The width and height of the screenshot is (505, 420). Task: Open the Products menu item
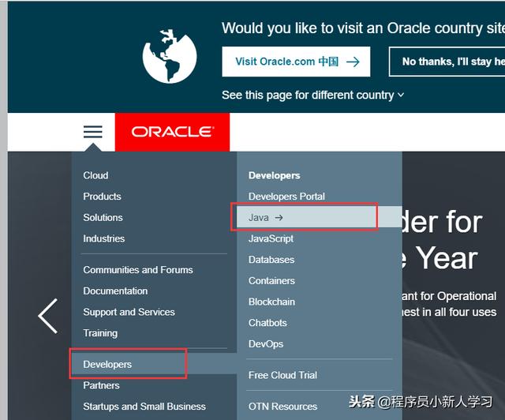click(x=102, y=197)
